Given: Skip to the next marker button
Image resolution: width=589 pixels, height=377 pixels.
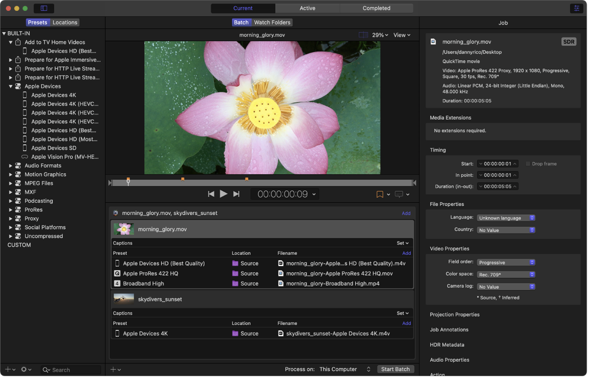Looking at the screenshot, I should [x=236, y=194].
